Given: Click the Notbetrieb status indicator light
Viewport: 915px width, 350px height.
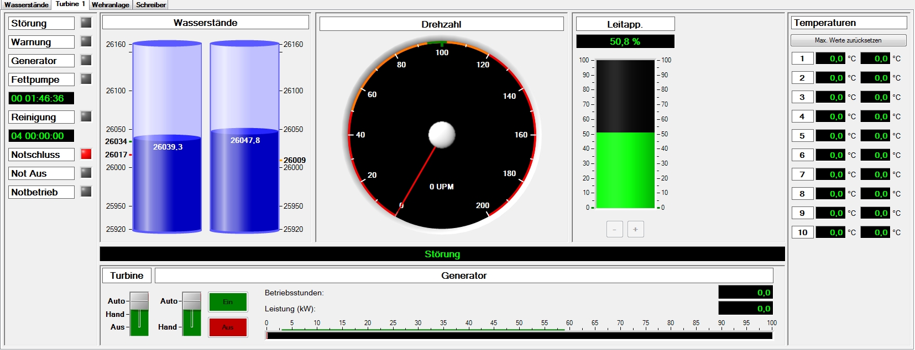Looking at the screenshot, I should tap(86, 192).
